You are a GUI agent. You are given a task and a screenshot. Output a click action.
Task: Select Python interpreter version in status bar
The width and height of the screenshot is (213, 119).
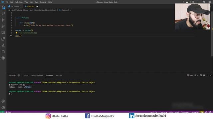pos(194,112)
